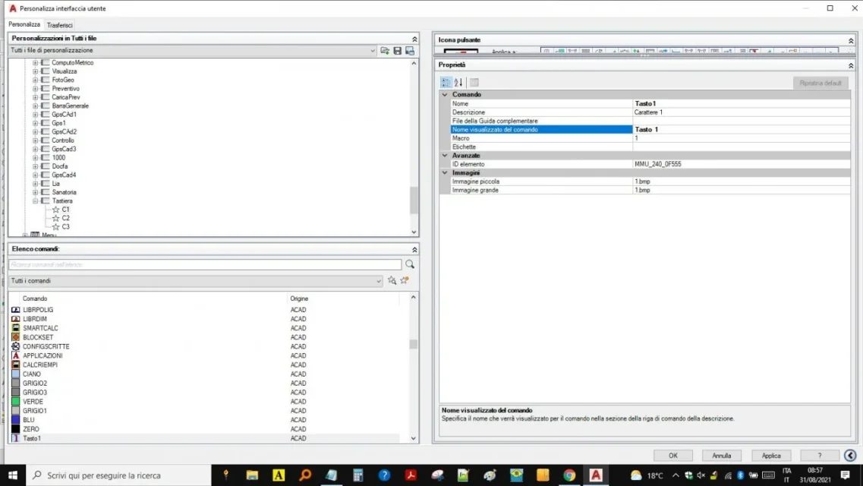Click the SMARTCALC command icon
863x486 pixels.
coord(15,328)
